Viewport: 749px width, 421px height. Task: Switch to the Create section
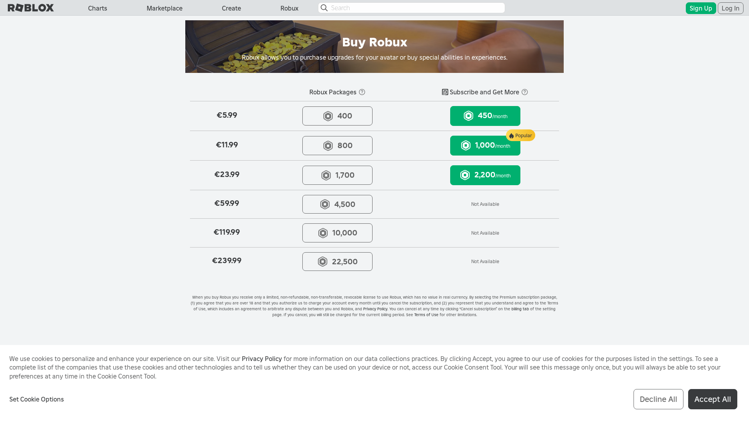231,8
